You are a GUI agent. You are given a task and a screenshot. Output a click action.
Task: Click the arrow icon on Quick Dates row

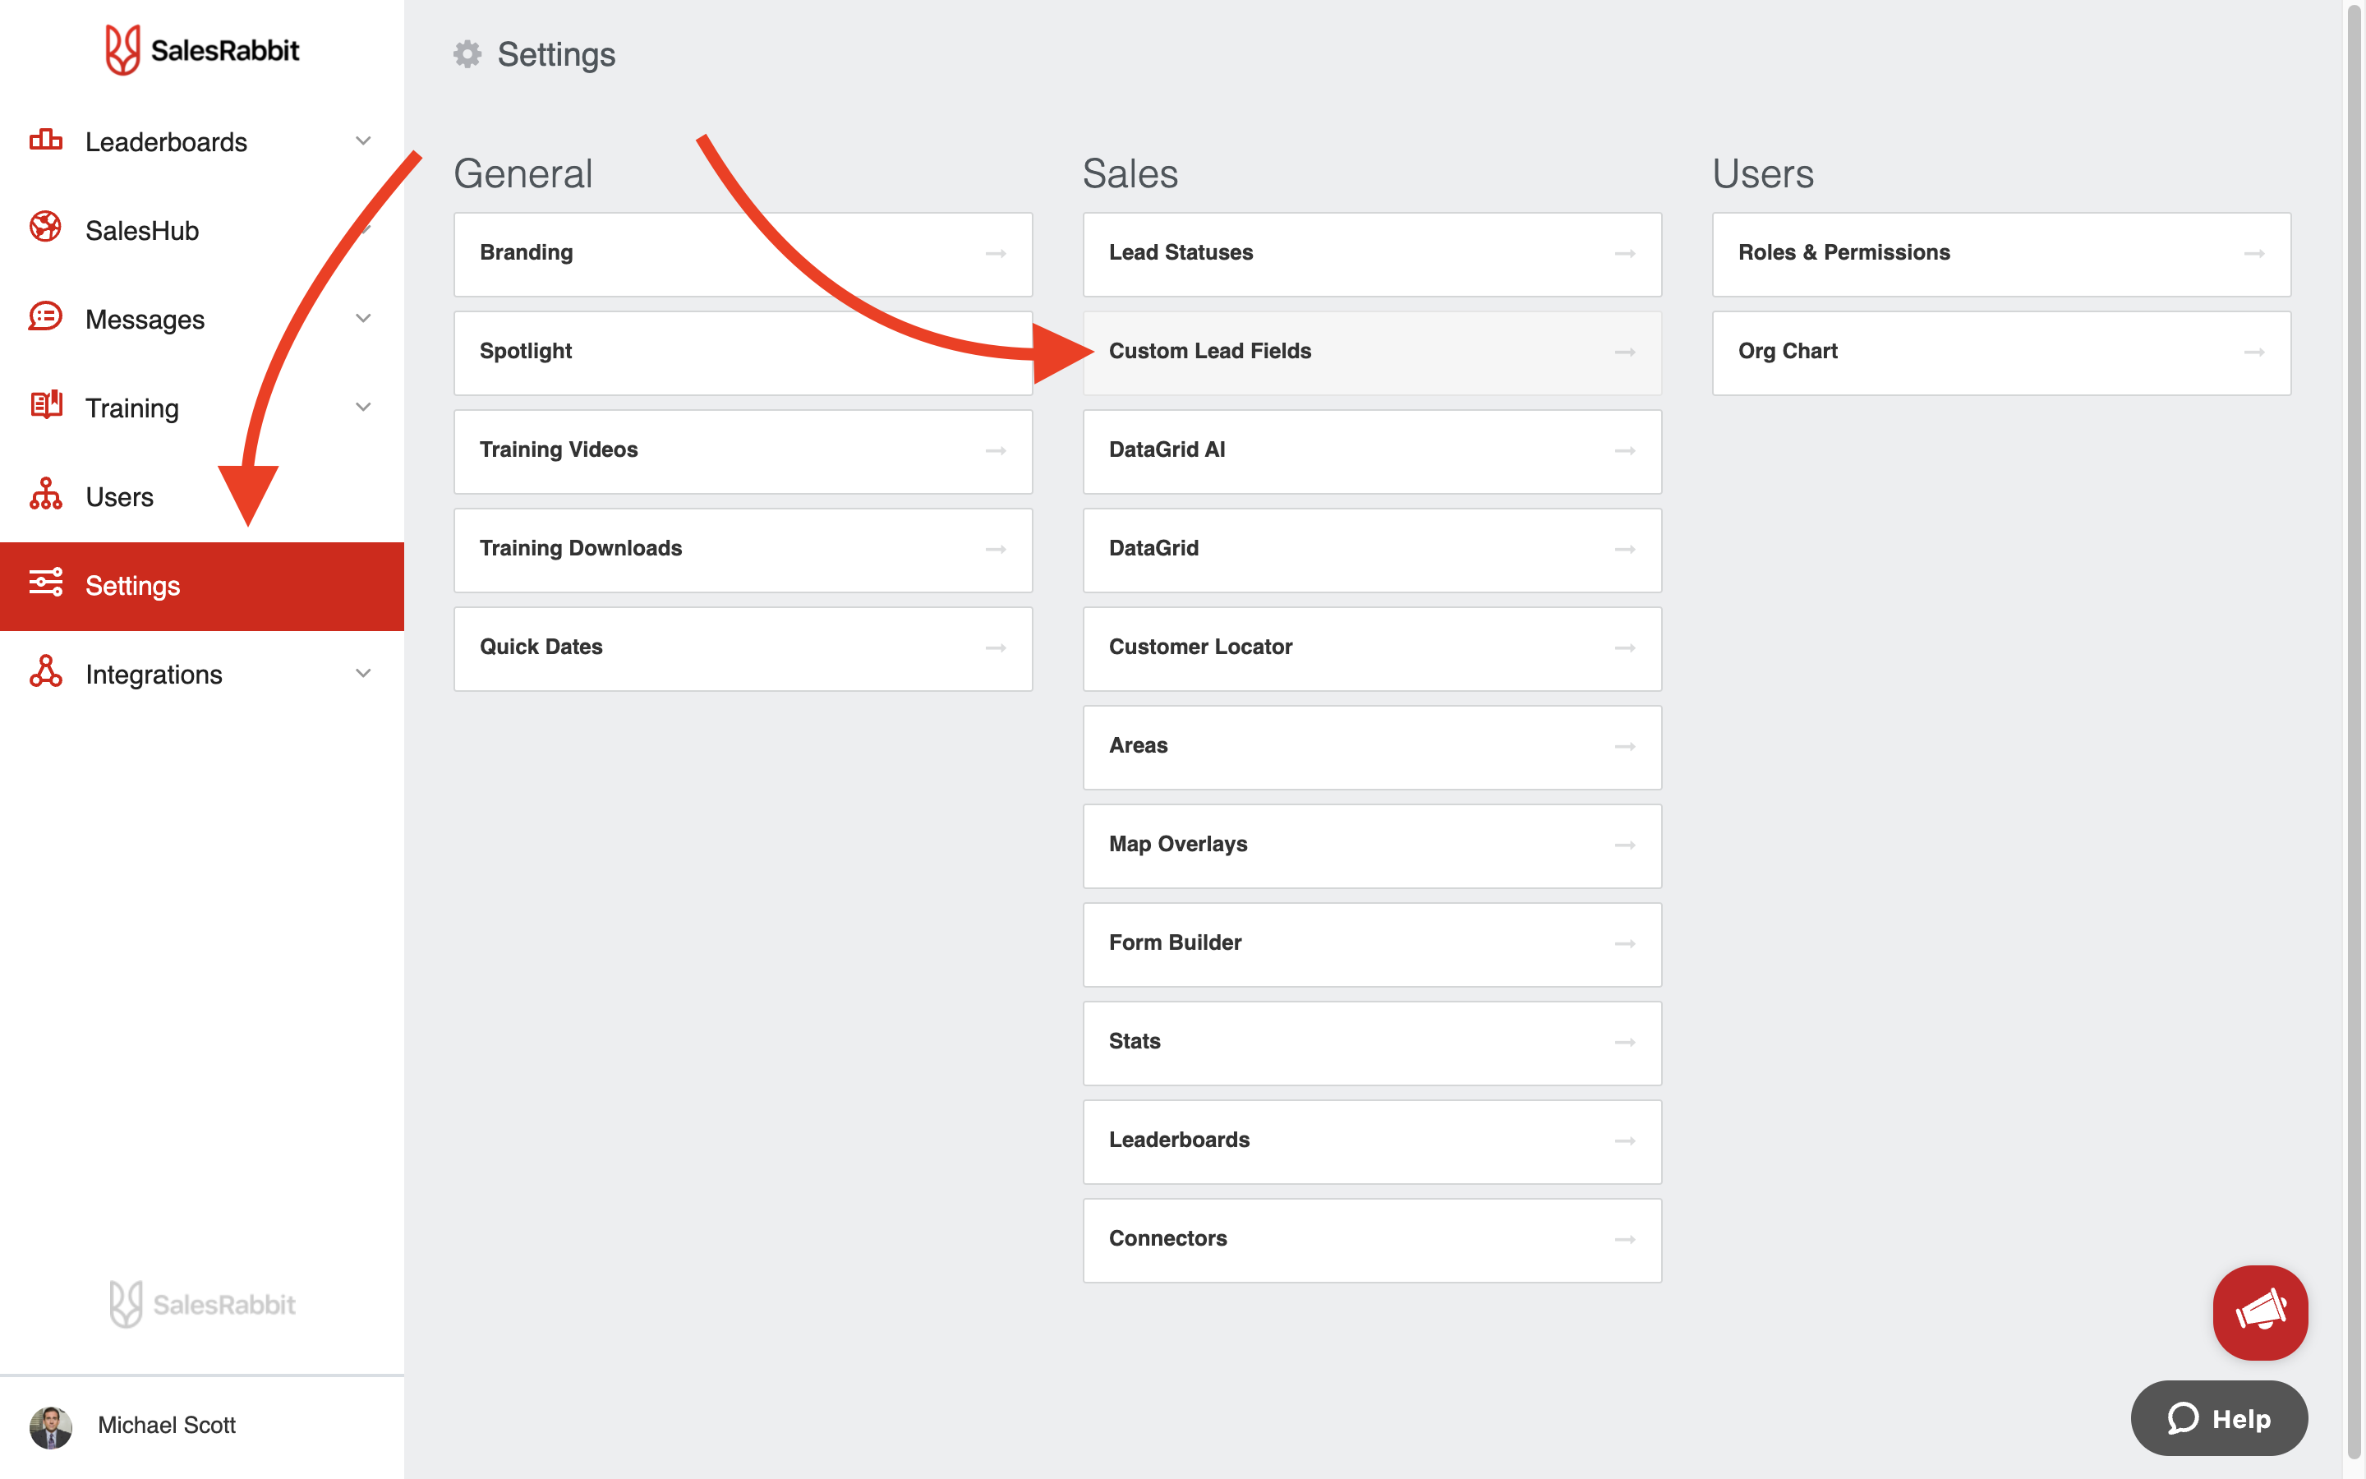click(x=996, y=648)
